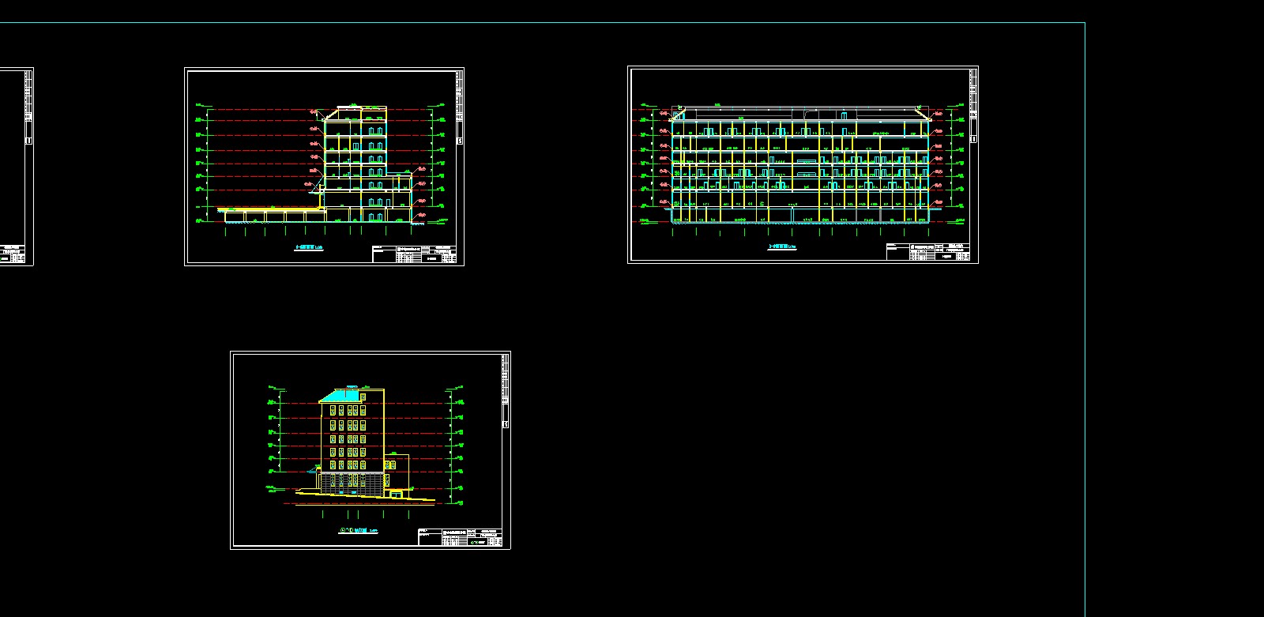Select the side elevation drawing sheet
The image size is (1264, 617).
371,450
